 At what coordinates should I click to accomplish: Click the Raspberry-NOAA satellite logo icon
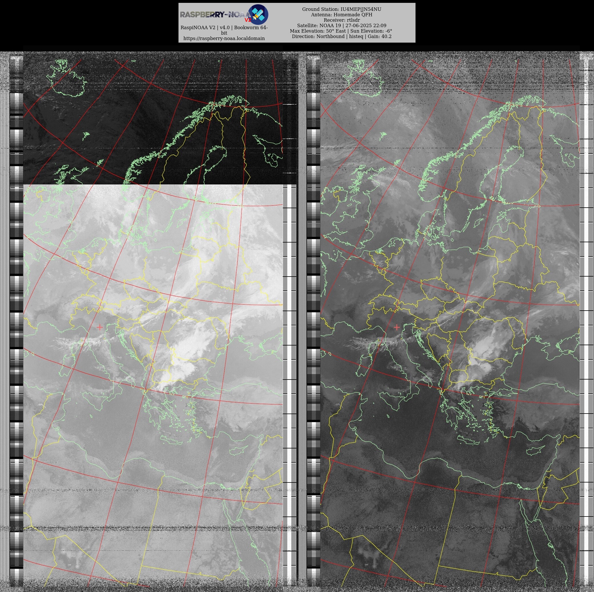[258, 15]
